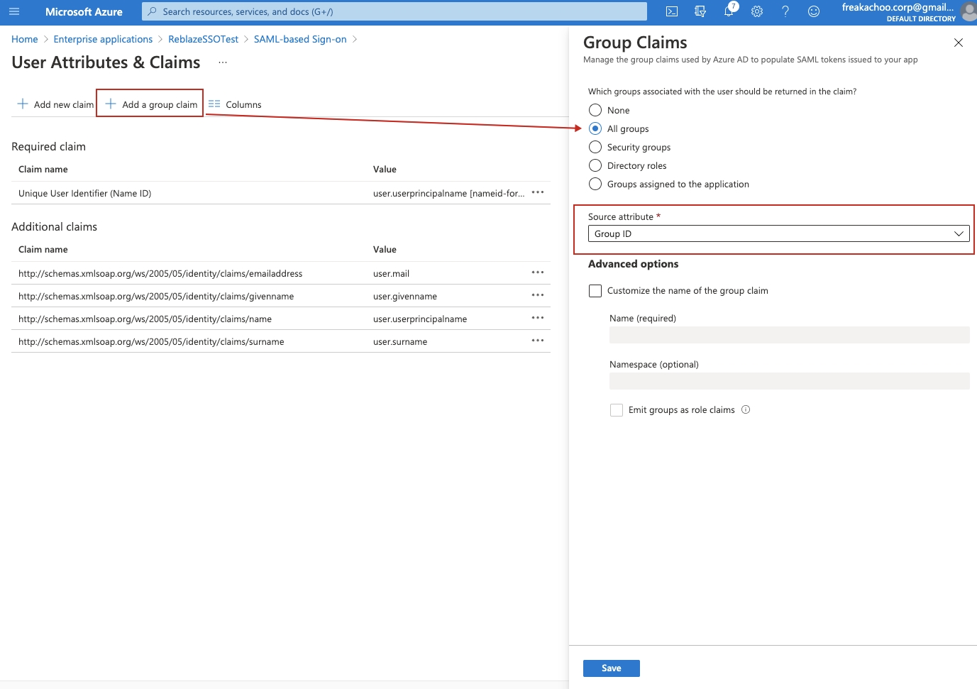Click the Search resources search box
The image size is (977, 689).
tap(394, 11)
